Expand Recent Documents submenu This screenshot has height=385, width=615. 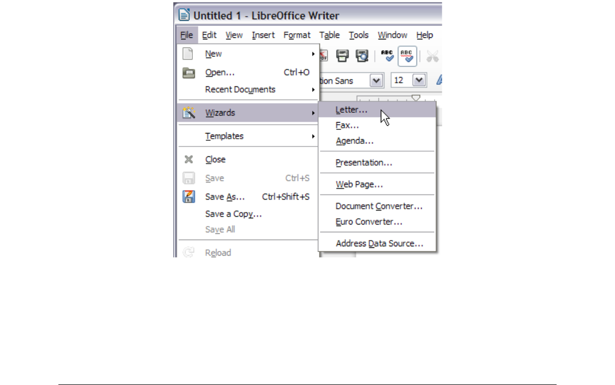point(248,90)
